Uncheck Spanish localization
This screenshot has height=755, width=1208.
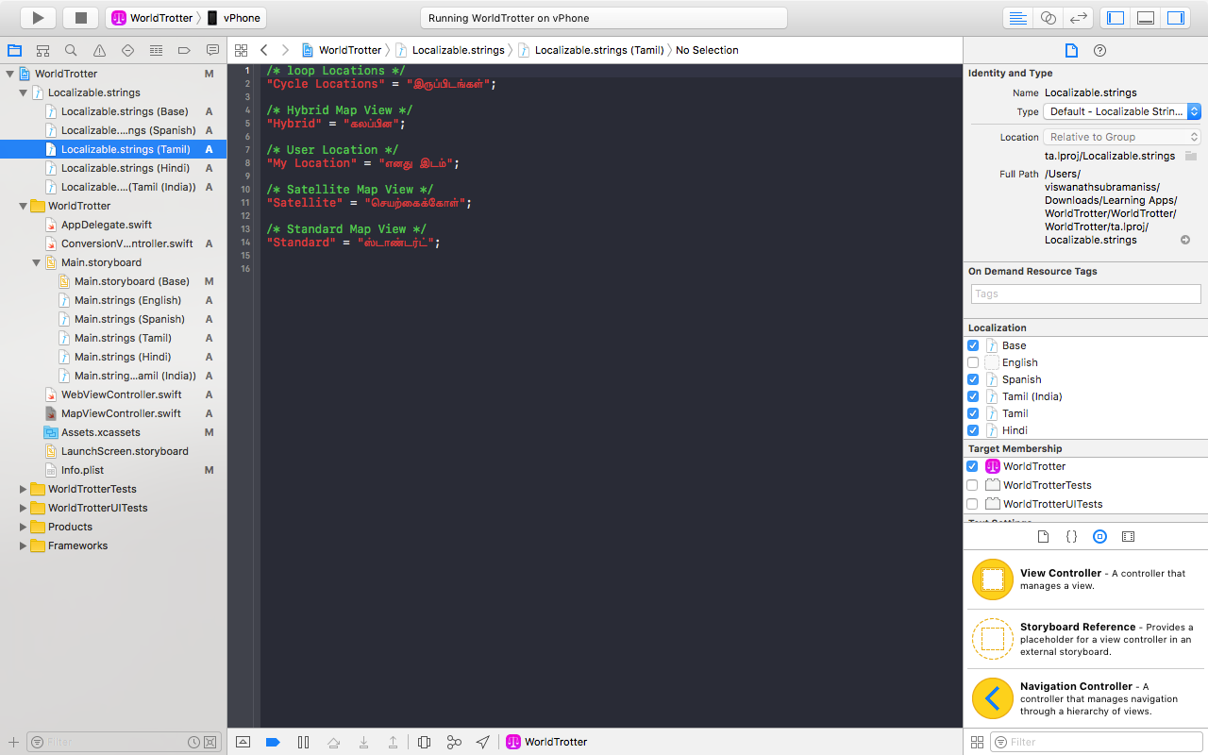[x=973, y=379]
